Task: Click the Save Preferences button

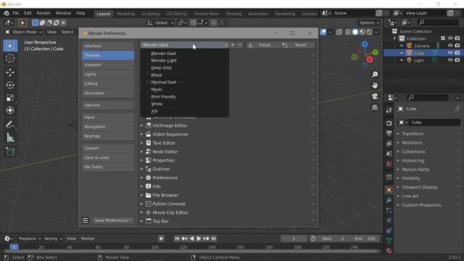Action: tap(113, 220)
